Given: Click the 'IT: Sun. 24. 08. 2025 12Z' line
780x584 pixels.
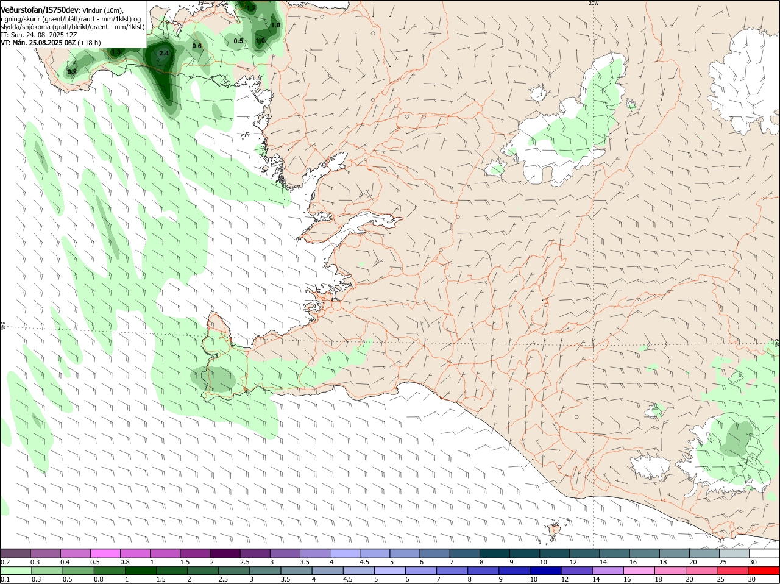Looking at the screenshot, I should pos(38,35).
